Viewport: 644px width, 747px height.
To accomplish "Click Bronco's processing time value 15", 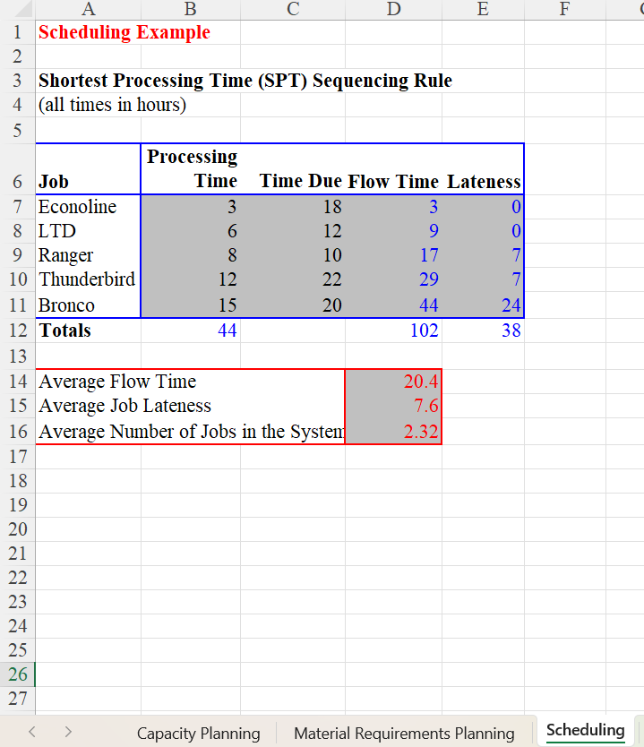I will point(191,305).
